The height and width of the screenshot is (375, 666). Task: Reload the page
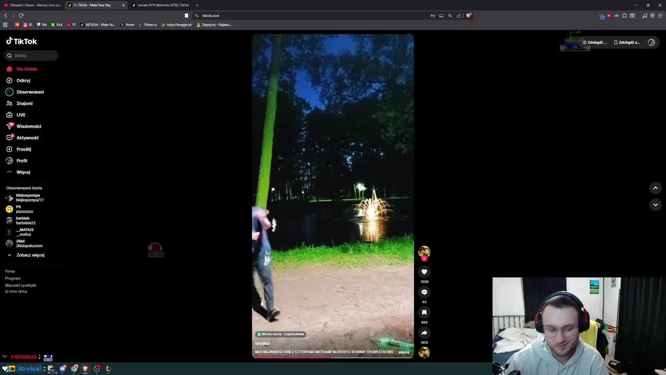click(21, 16)
